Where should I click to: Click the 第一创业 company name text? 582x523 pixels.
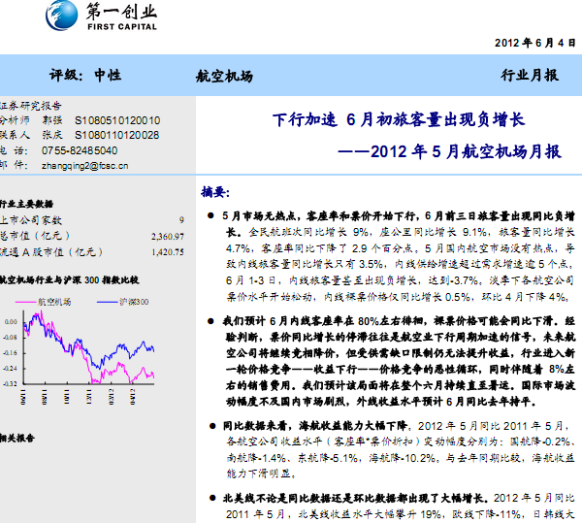tap(122, 13)
